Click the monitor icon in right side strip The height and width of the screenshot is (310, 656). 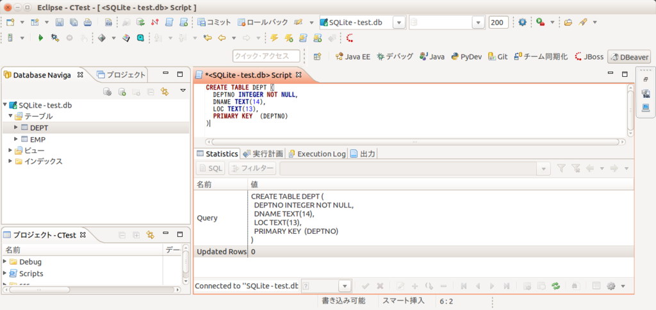click(646, 108)
